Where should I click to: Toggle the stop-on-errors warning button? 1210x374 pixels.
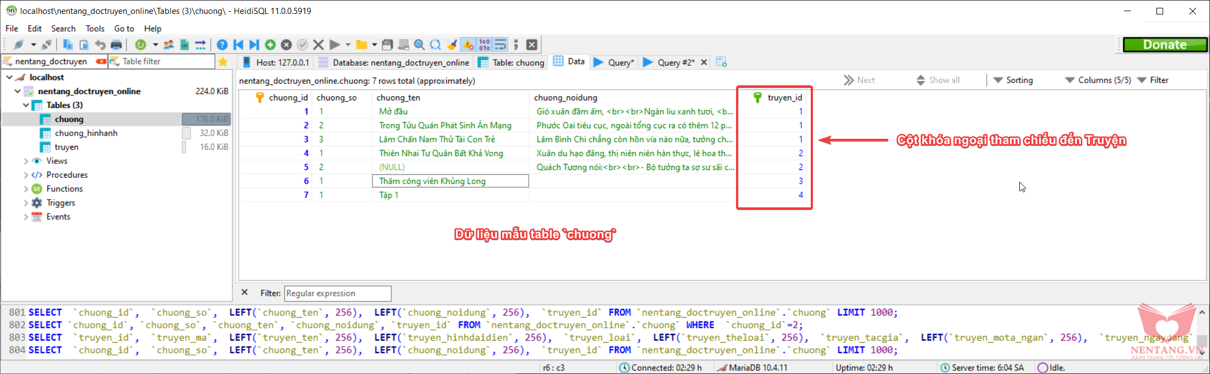pos(468,45)
